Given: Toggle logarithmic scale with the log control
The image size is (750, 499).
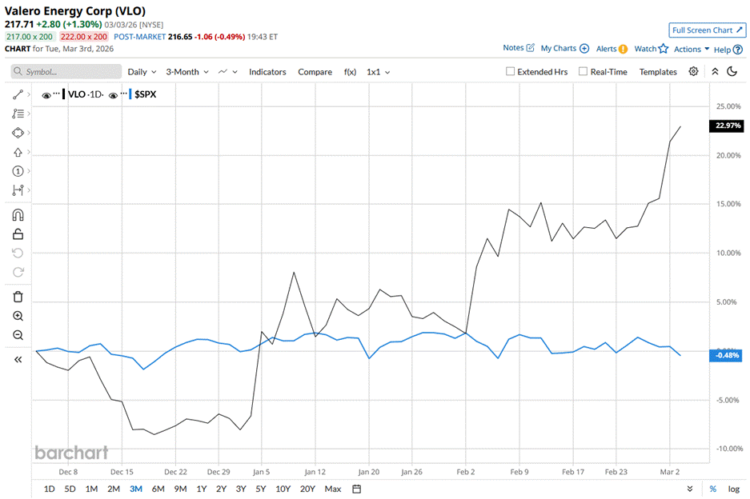Looking at the screenshot, I should [x=734, y=489].
